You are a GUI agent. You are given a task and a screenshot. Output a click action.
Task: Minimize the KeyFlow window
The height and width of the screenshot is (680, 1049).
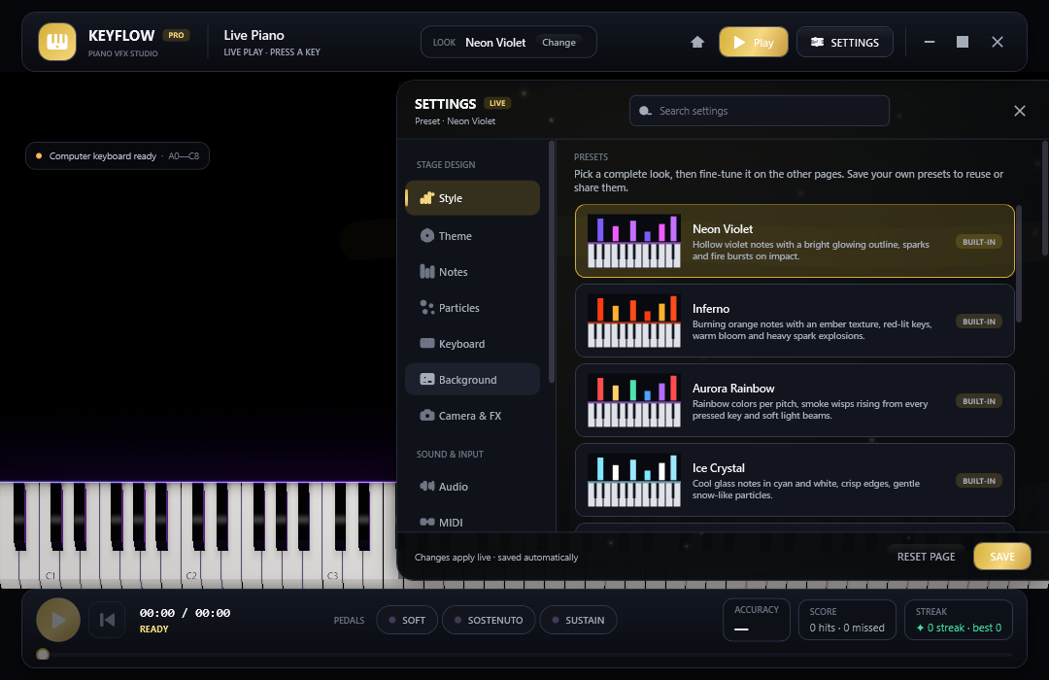tap(930, 42)
